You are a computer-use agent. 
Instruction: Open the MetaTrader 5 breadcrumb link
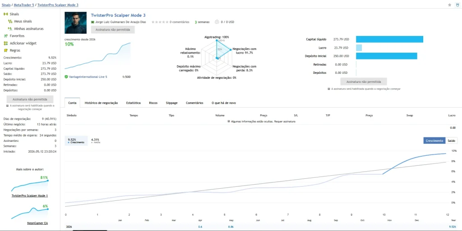(x=24, y=5)
